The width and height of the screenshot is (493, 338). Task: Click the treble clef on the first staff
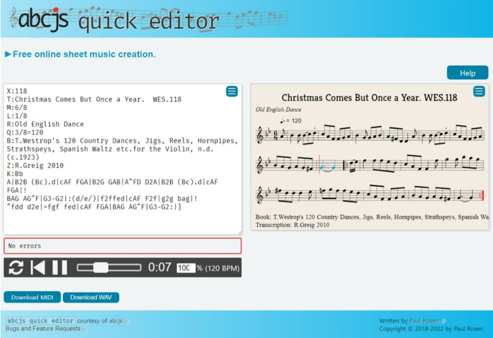[260, 135]
